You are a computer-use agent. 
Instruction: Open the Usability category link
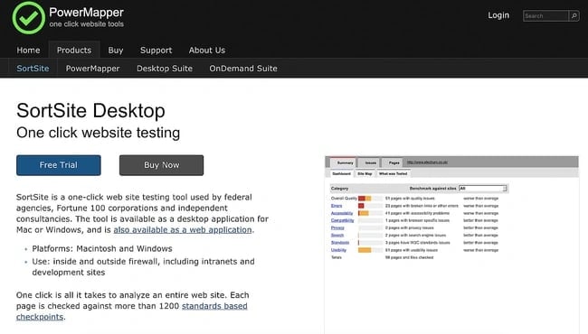pyautogui.click(x=338, y=250)
